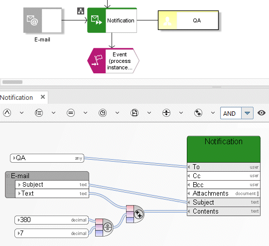Expand dropdown next to list operator
This screenshot has height=246, width=269.
[53, 113]
